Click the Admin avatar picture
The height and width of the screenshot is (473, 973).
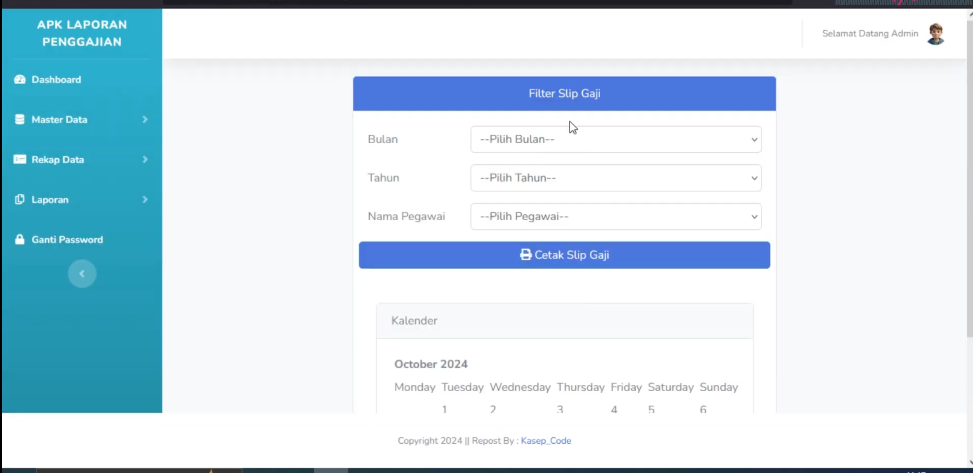pyautogui.click(x=936, y=34)
